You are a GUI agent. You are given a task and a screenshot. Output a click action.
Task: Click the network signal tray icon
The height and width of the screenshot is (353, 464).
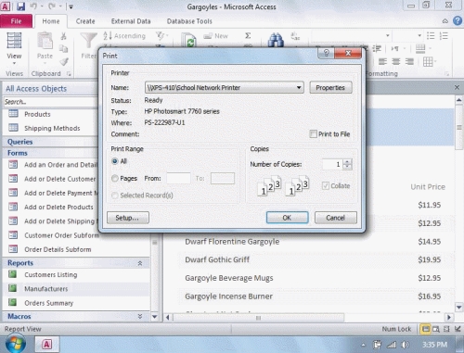pos(392,345)
